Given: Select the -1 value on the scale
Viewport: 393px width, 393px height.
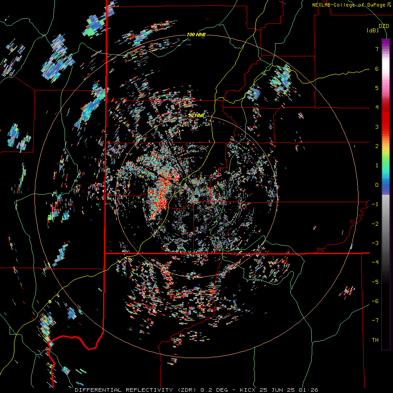Looking at the screenshot, I should (375, 204).
